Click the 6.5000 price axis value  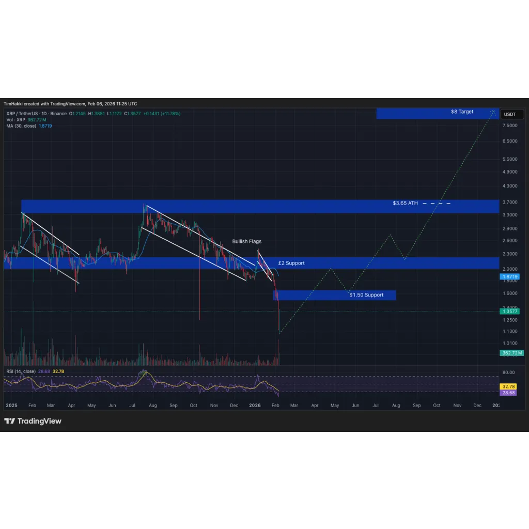(510, 141)
